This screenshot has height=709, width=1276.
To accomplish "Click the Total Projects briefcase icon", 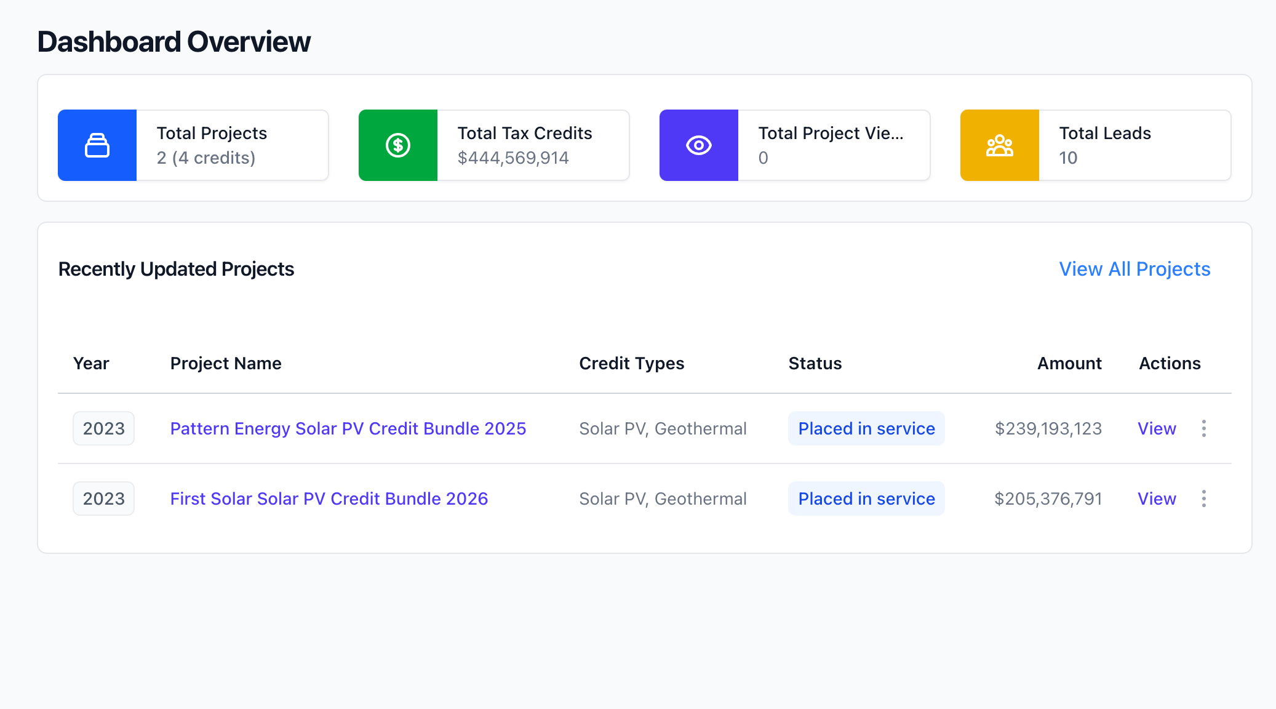I will [97, 145].
